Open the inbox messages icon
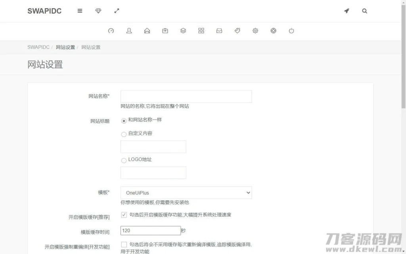This screenshot has height=254, width=406. pos(219,31)
